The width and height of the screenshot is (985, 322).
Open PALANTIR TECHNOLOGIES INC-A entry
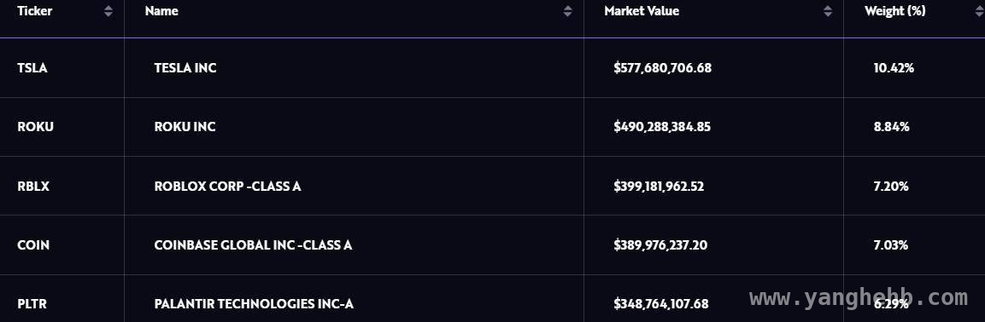click(x=254, y=304)
